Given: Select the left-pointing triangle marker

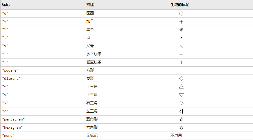Looking at the screenshot, I should (x=181, y=111).
